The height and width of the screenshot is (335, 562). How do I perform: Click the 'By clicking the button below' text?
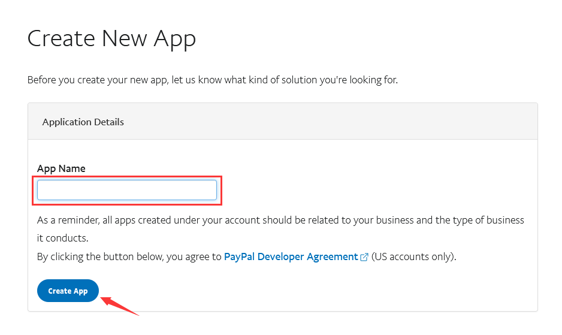(103, 256)
